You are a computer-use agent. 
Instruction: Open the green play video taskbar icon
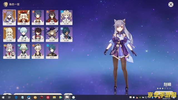tap(61, 97)
